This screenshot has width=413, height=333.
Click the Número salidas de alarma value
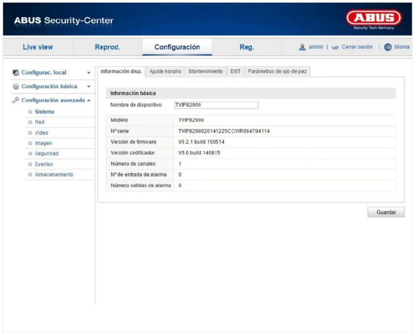tap(180, 185)
